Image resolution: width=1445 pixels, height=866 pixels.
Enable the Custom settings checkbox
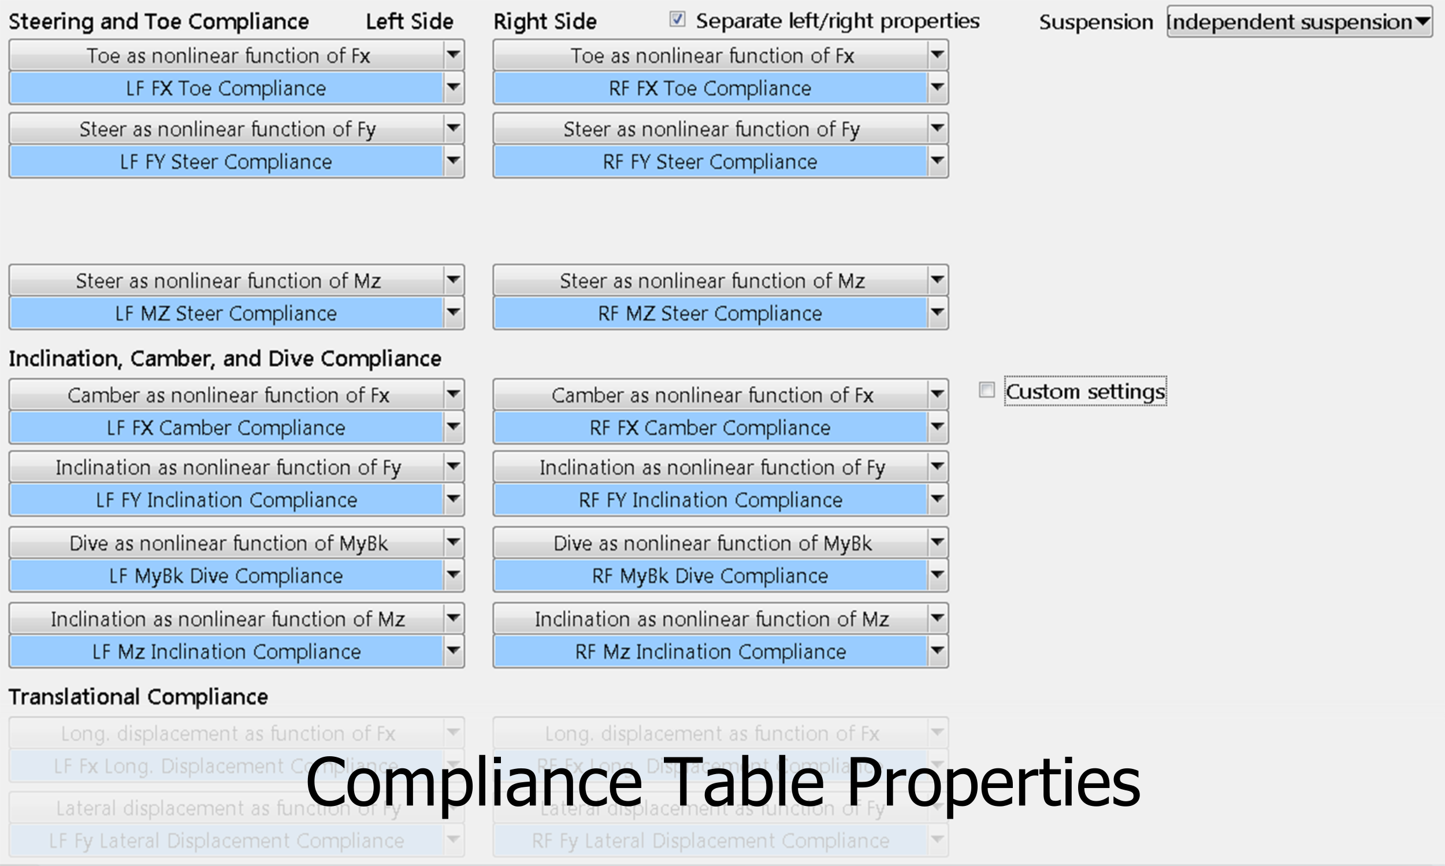tap(986, 390)
